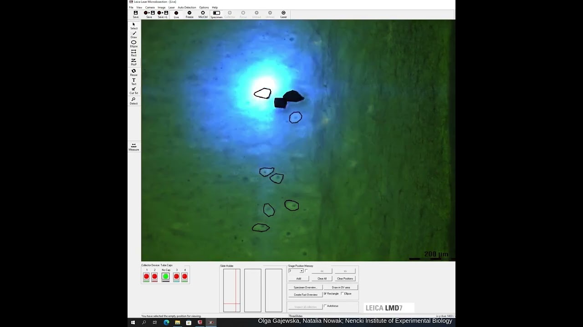Enable the Rectangle overview checkbox
The image size is (583, 327).
[x=325, y=293]
